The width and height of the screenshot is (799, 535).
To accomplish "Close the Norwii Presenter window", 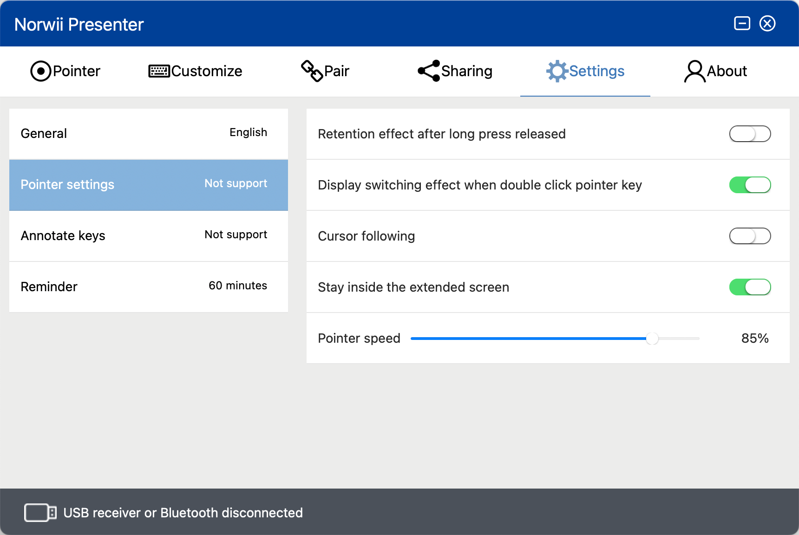I will (x=767, y=23).
